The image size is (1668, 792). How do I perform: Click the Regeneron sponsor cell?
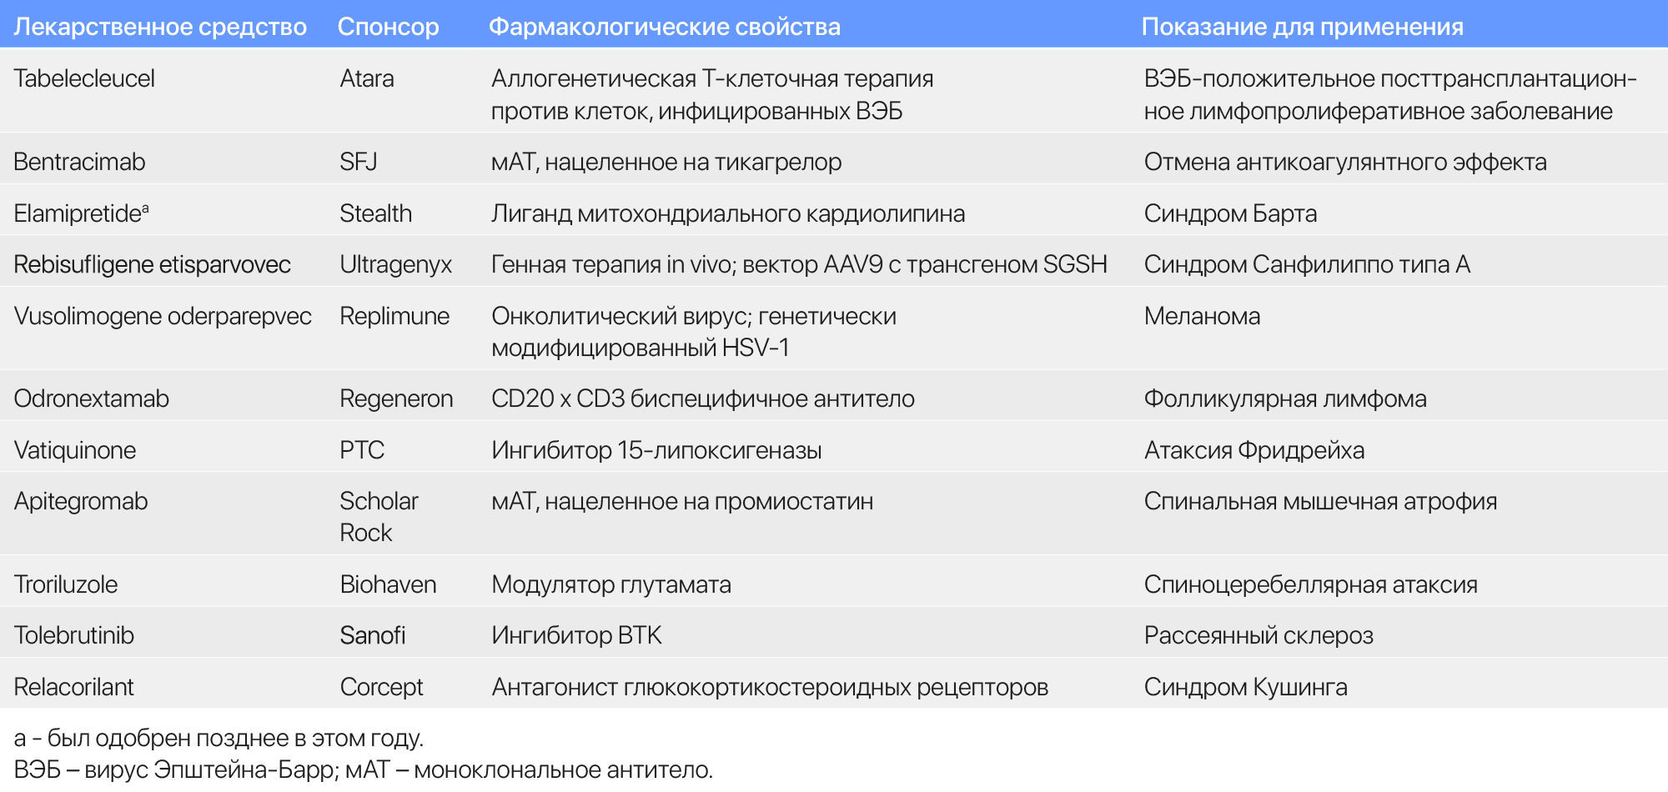[x=396, y=399]
